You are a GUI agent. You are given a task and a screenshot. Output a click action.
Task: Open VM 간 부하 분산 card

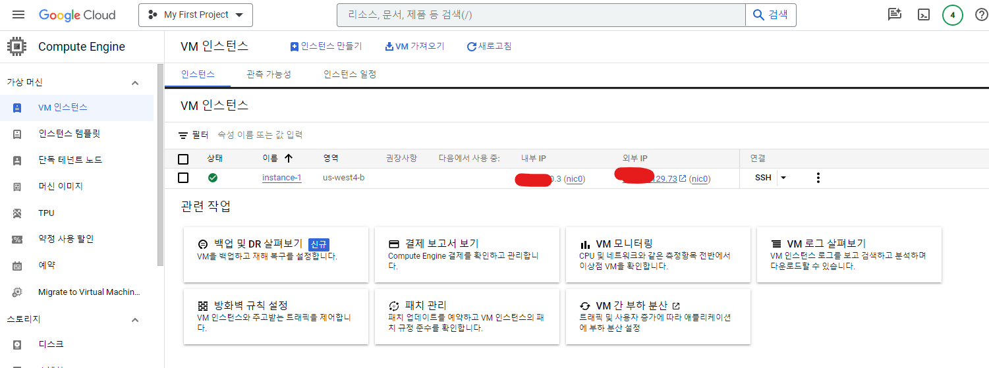658,317
